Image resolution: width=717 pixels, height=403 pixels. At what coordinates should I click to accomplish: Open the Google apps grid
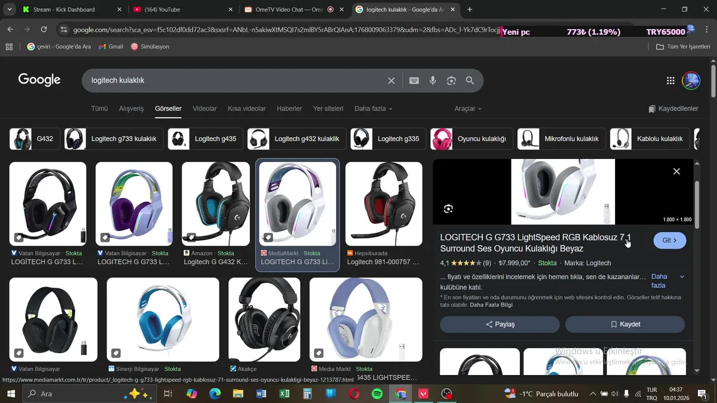click(671, 81)
